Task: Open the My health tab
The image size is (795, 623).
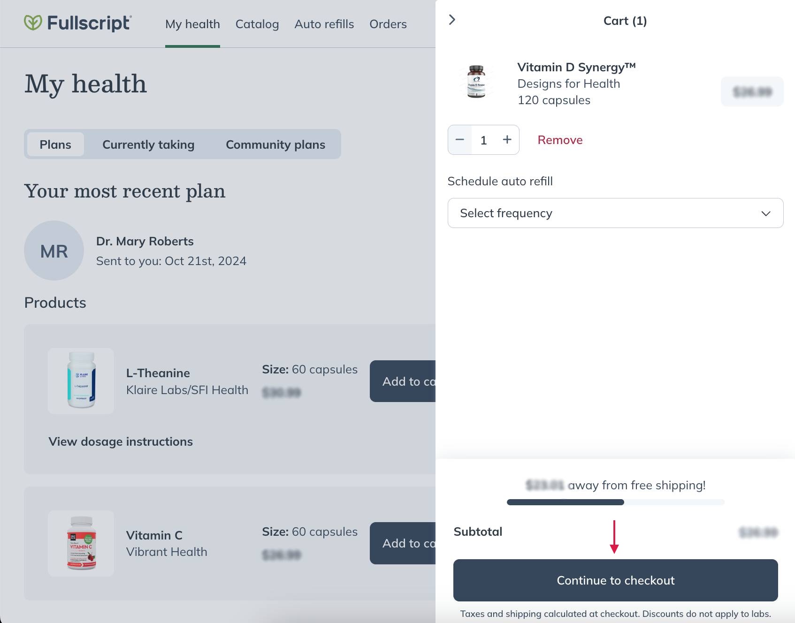Action: coord(192,24)
